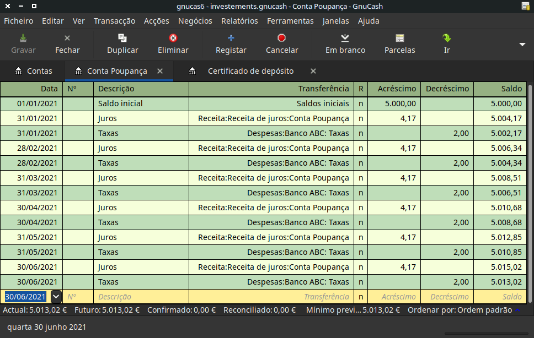Screen dimensions: 534x338
Task: Open the date picker dropdown in new row
Action: coord(56,297)
